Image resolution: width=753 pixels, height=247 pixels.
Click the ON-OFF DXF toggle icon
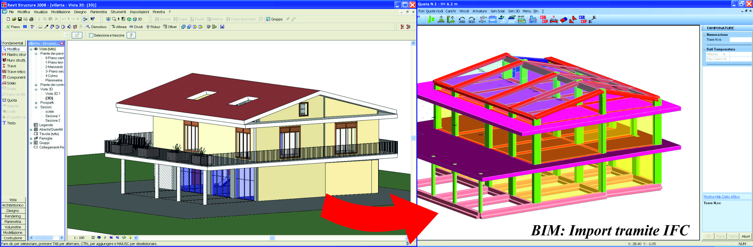click(521, 19)
